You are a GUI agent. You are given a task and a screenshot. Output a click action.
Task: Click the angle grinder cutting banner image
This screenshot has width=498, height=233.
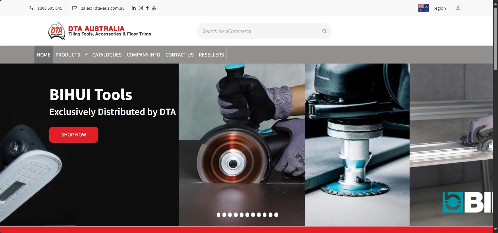click(242, 145)
